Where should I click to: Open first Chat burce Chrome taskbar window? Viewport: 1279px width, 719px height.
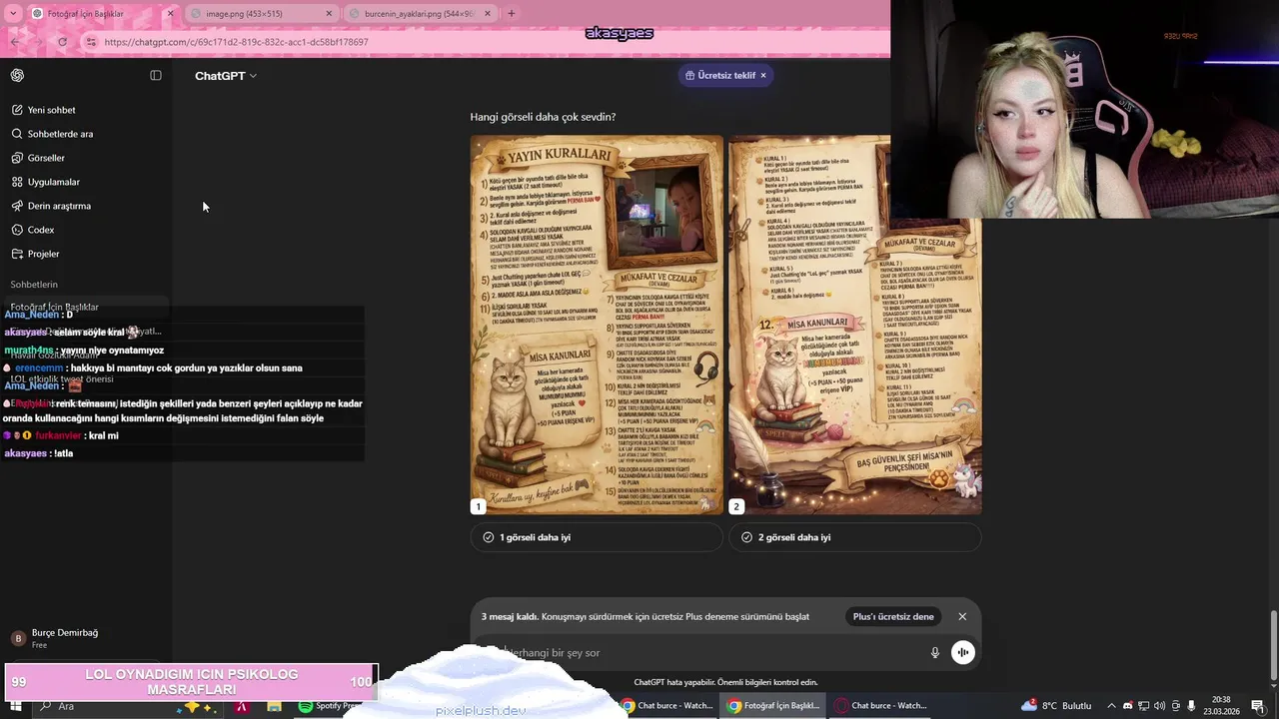point(666,706)
